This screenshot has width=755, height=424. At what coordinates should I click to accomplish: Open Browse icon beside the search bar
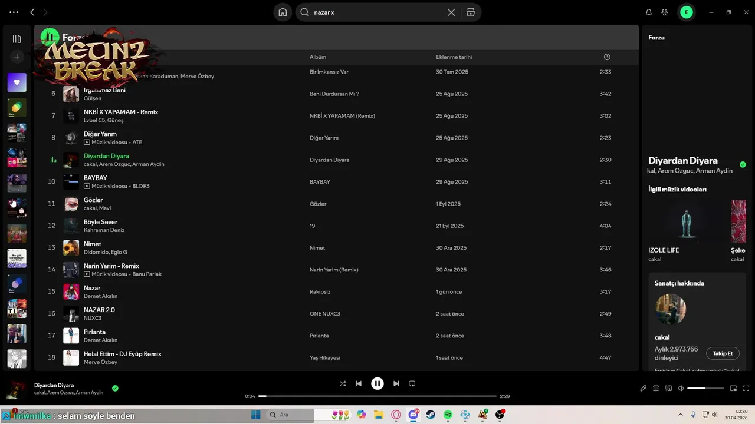click(470, 12)
